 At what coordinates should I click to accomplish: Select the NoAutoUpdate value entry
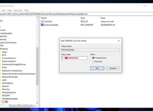tap(51, 25)
